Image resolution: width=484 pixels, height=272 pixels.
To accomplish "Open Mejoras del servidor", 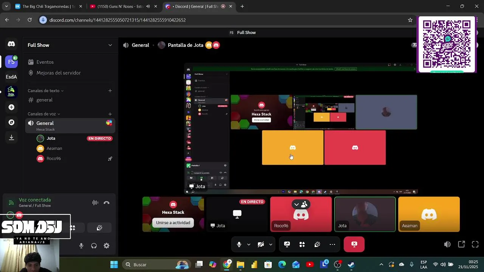I will [59, 73].
